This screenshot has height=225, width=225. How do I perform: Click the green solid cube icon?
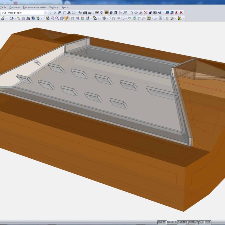tap(134, 18)
